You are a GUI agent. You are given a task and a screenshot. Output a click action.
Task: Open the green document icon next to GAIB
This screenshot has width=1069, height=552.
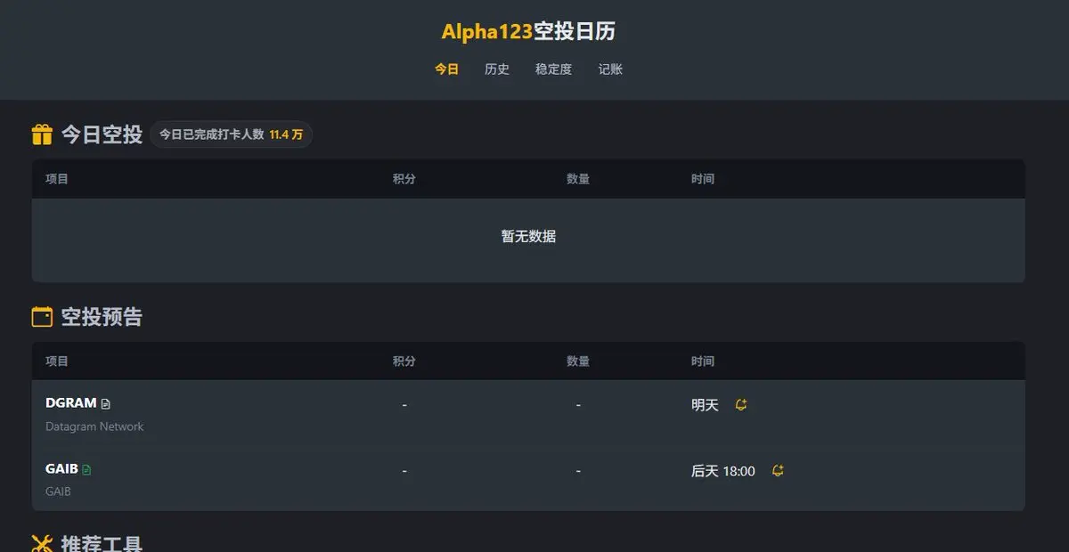(x=86, y=470)
